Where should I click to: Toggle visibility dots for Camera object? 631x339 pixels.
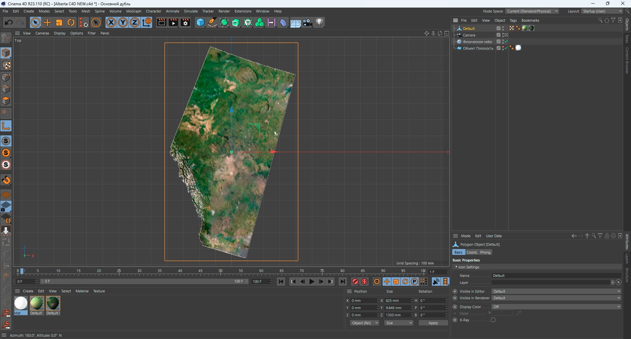503,35
